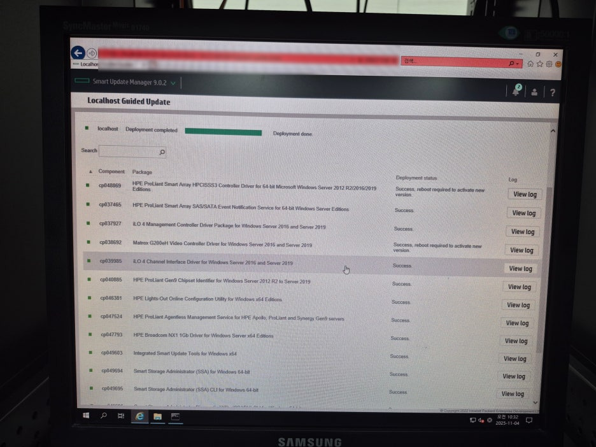The height and width of the screenshot is (447, 596).
Task: Click the browser forward arrow button
Action: point(92,53)
